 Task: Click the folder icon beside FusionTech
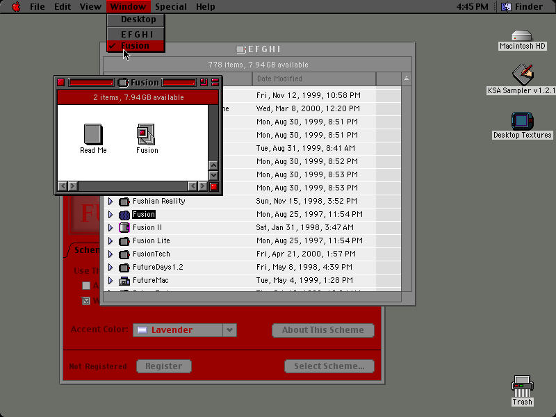click(124, 254)
